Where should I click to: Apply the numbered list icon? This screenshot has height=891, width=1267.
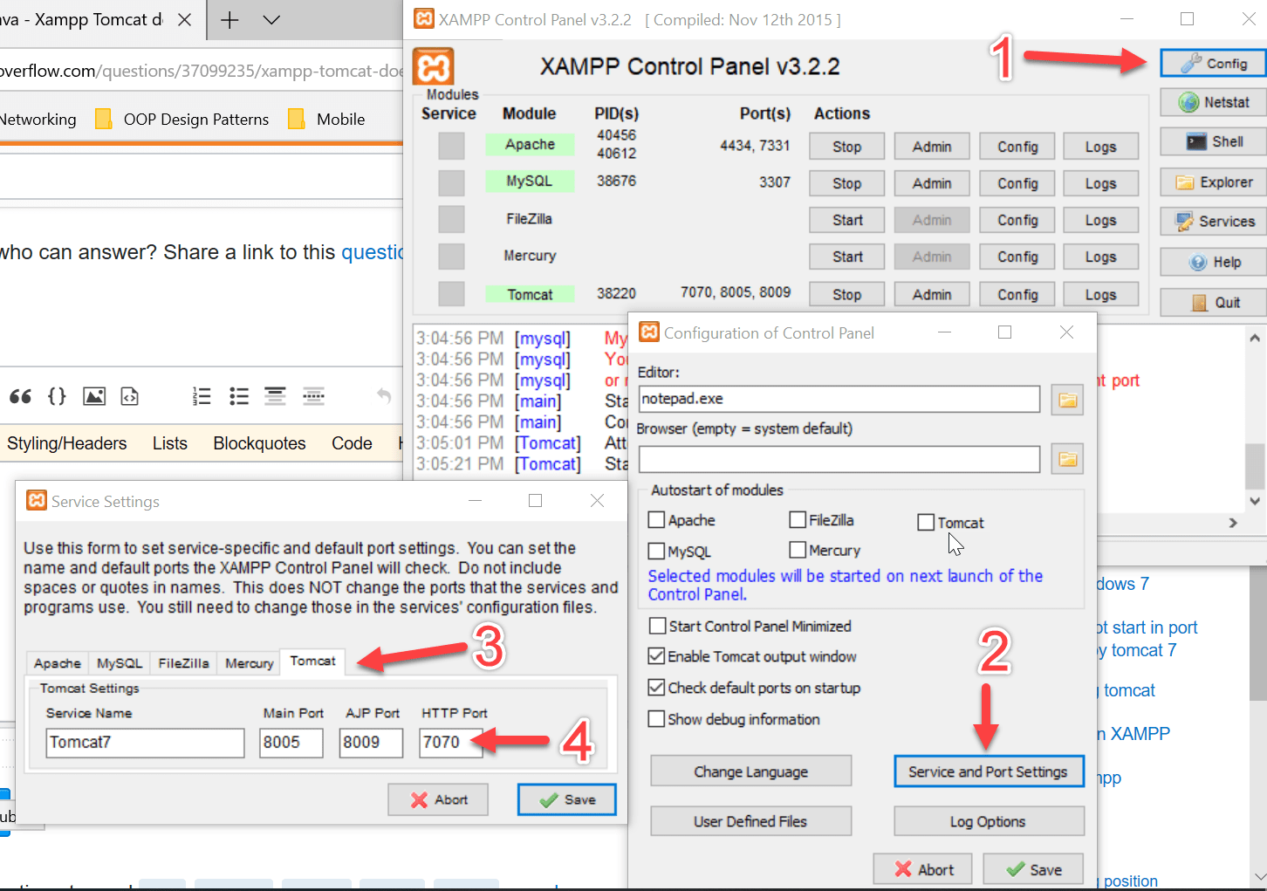coord(201,396)
